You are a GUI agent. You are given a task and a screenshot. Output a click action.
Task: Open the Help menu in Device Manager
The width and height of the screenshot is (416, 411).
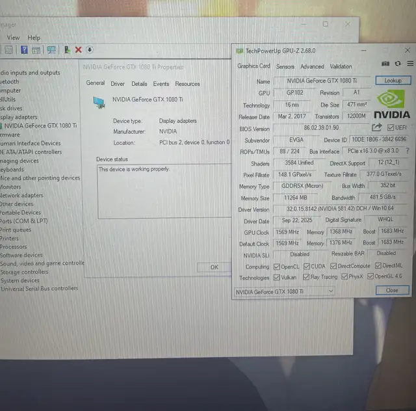34,38
